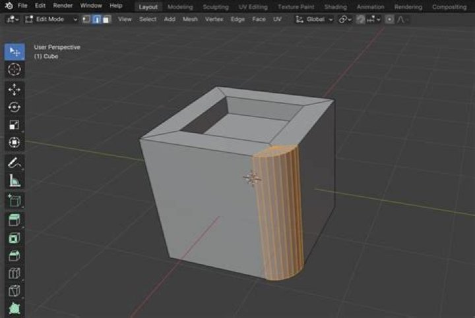Enable vertex select mode
This screenshot has width=475, height=318.
pyautogui.click(x=86, y=19)
